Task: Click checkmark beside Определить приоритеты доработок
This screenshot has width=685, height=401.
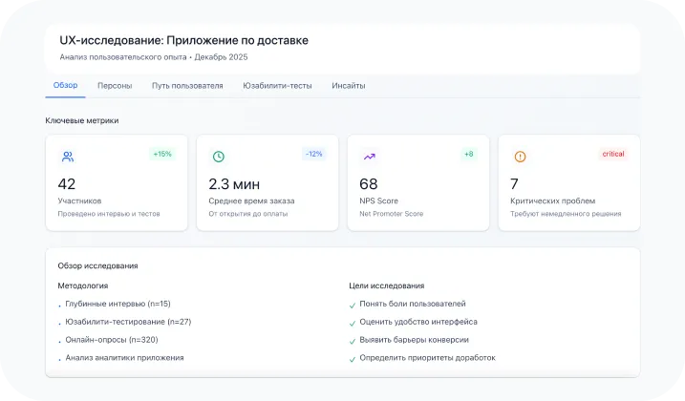Action: pyautogui.click(x=353, y=358)
